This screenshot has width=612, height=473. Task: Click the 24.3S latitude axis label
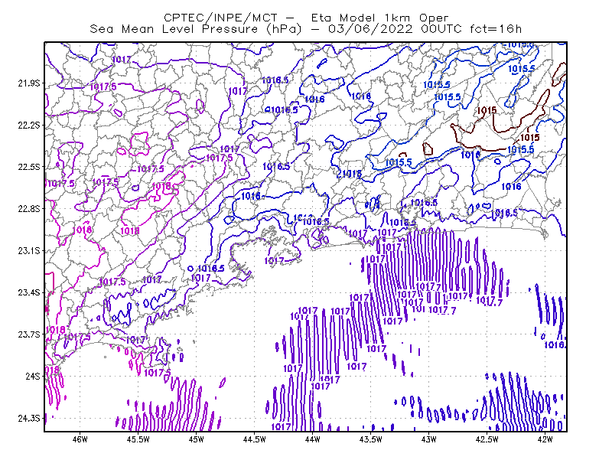[29, 418]
